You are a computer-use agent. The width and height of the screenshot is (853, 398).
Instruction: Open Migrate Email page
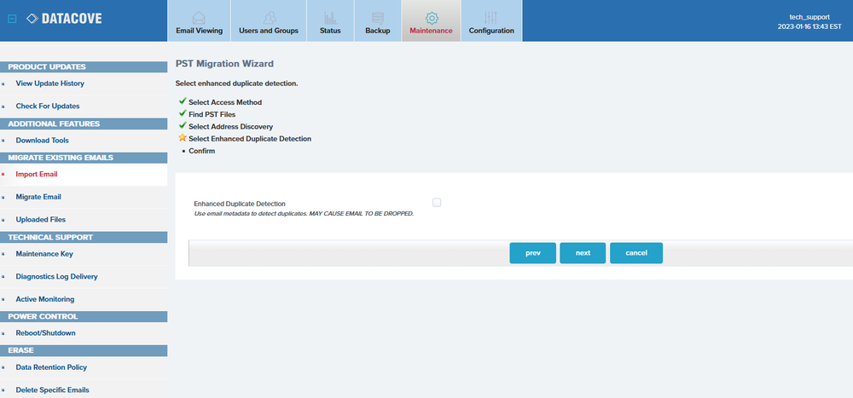coord(38,197)
